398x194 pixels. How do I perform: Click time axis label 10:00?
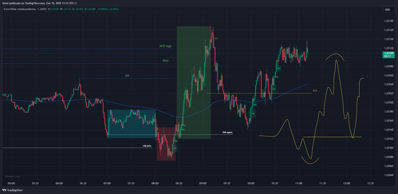pyautogui.click(x=251, y=183)
